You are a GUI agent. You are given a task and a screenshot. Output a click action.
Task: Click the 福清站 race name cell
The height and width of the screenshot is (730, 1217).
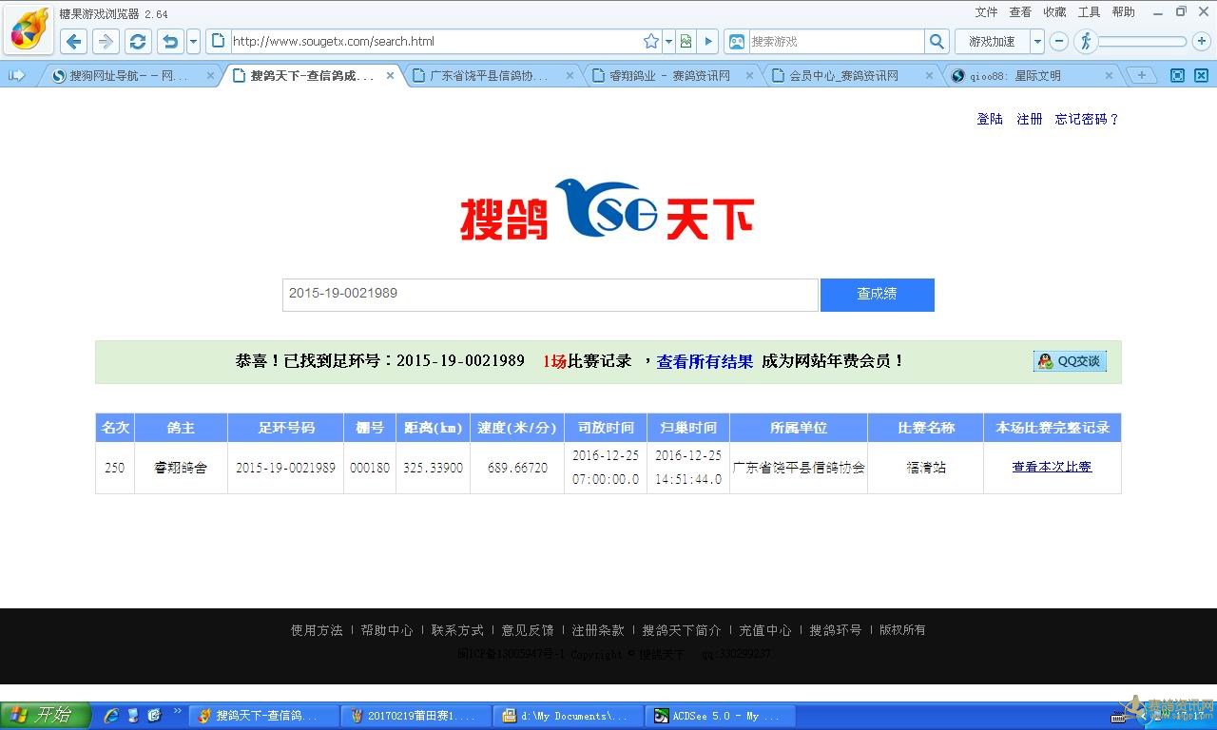(926, 468)
